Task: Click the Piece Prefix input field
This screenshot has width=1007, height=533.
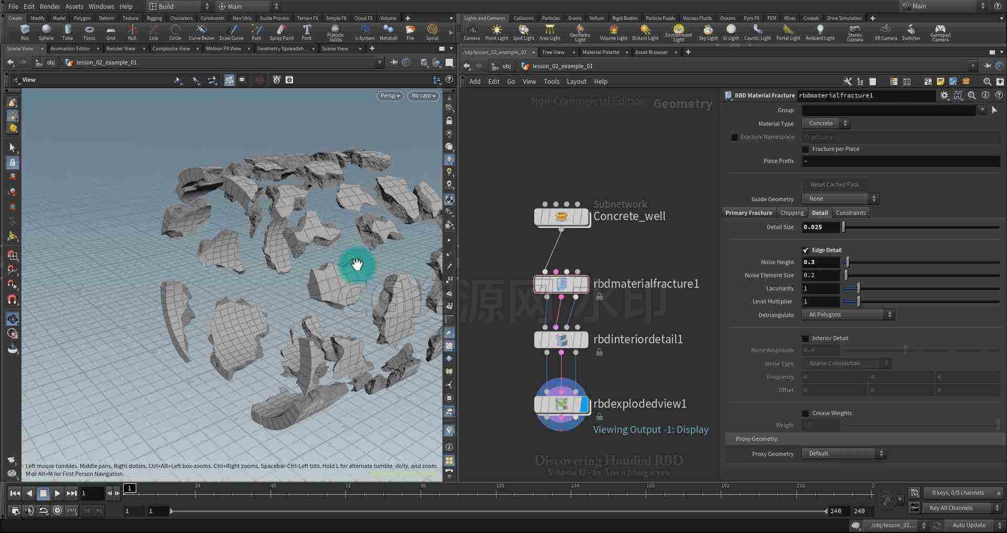Action: click(901, 161)
